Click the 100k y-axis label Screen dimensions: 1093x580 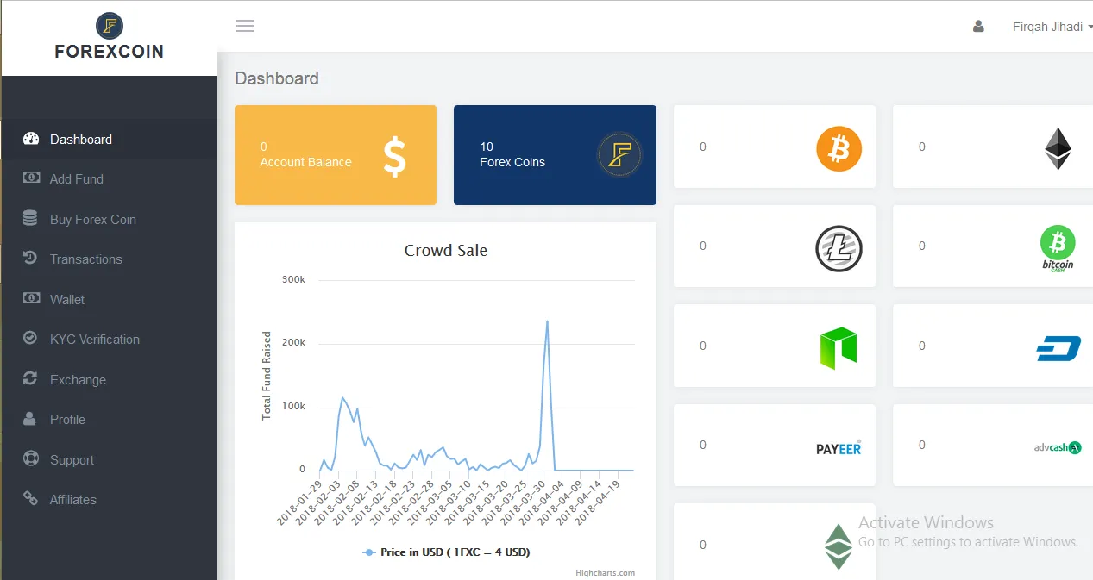pyautogui.click(x=294, y=406)
